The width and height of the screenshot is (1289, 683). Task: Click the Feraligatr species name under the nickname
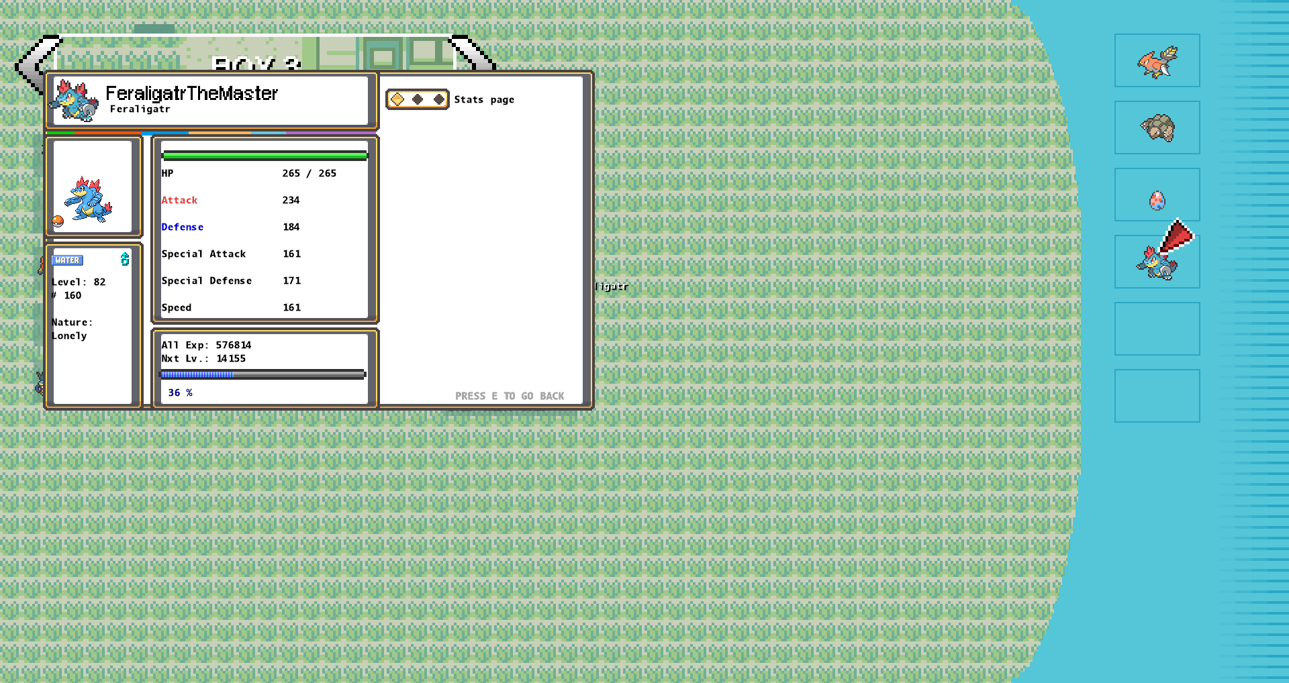click(140, 109)
